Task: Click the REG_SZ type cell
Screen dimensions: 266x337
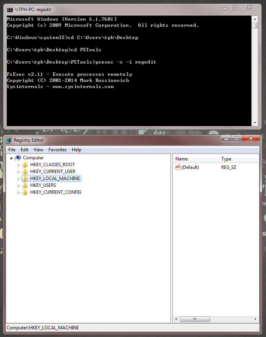Action: pyautogui.click(x=229, y=167)
